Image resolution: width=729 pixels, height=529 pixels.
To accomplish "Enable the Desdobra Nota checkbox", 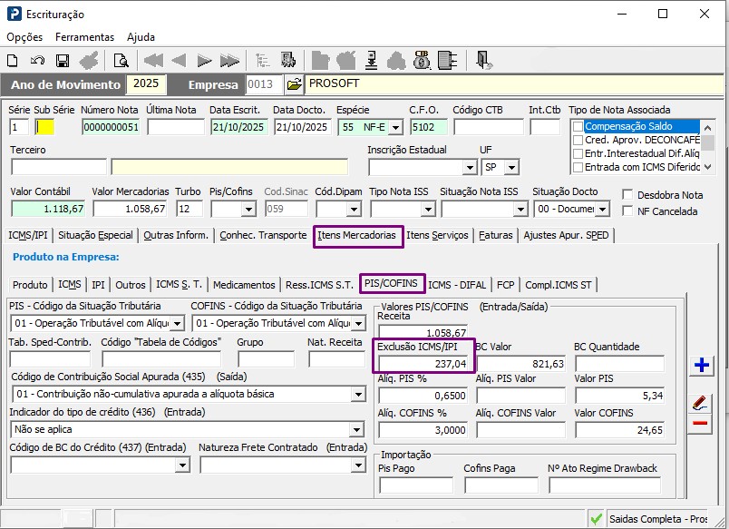I will coord(629,194).
